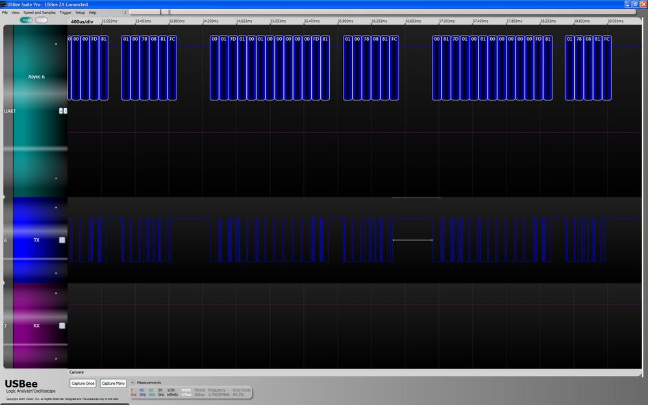Image resolution: width=648 pixels, height=405 pixels.
Task: Open the Help menu
Action: pos(93,12)
